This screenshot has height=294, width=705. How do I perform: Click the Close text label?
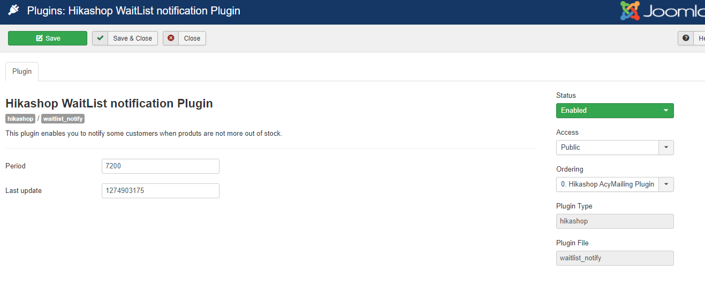coord(192,38)
